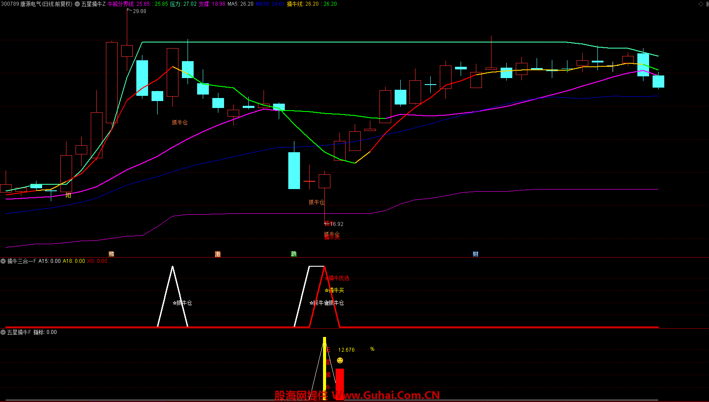Click the 压力 27.02 label
The width and height of the screenshot is (709, 402).
tap(183, 4)
